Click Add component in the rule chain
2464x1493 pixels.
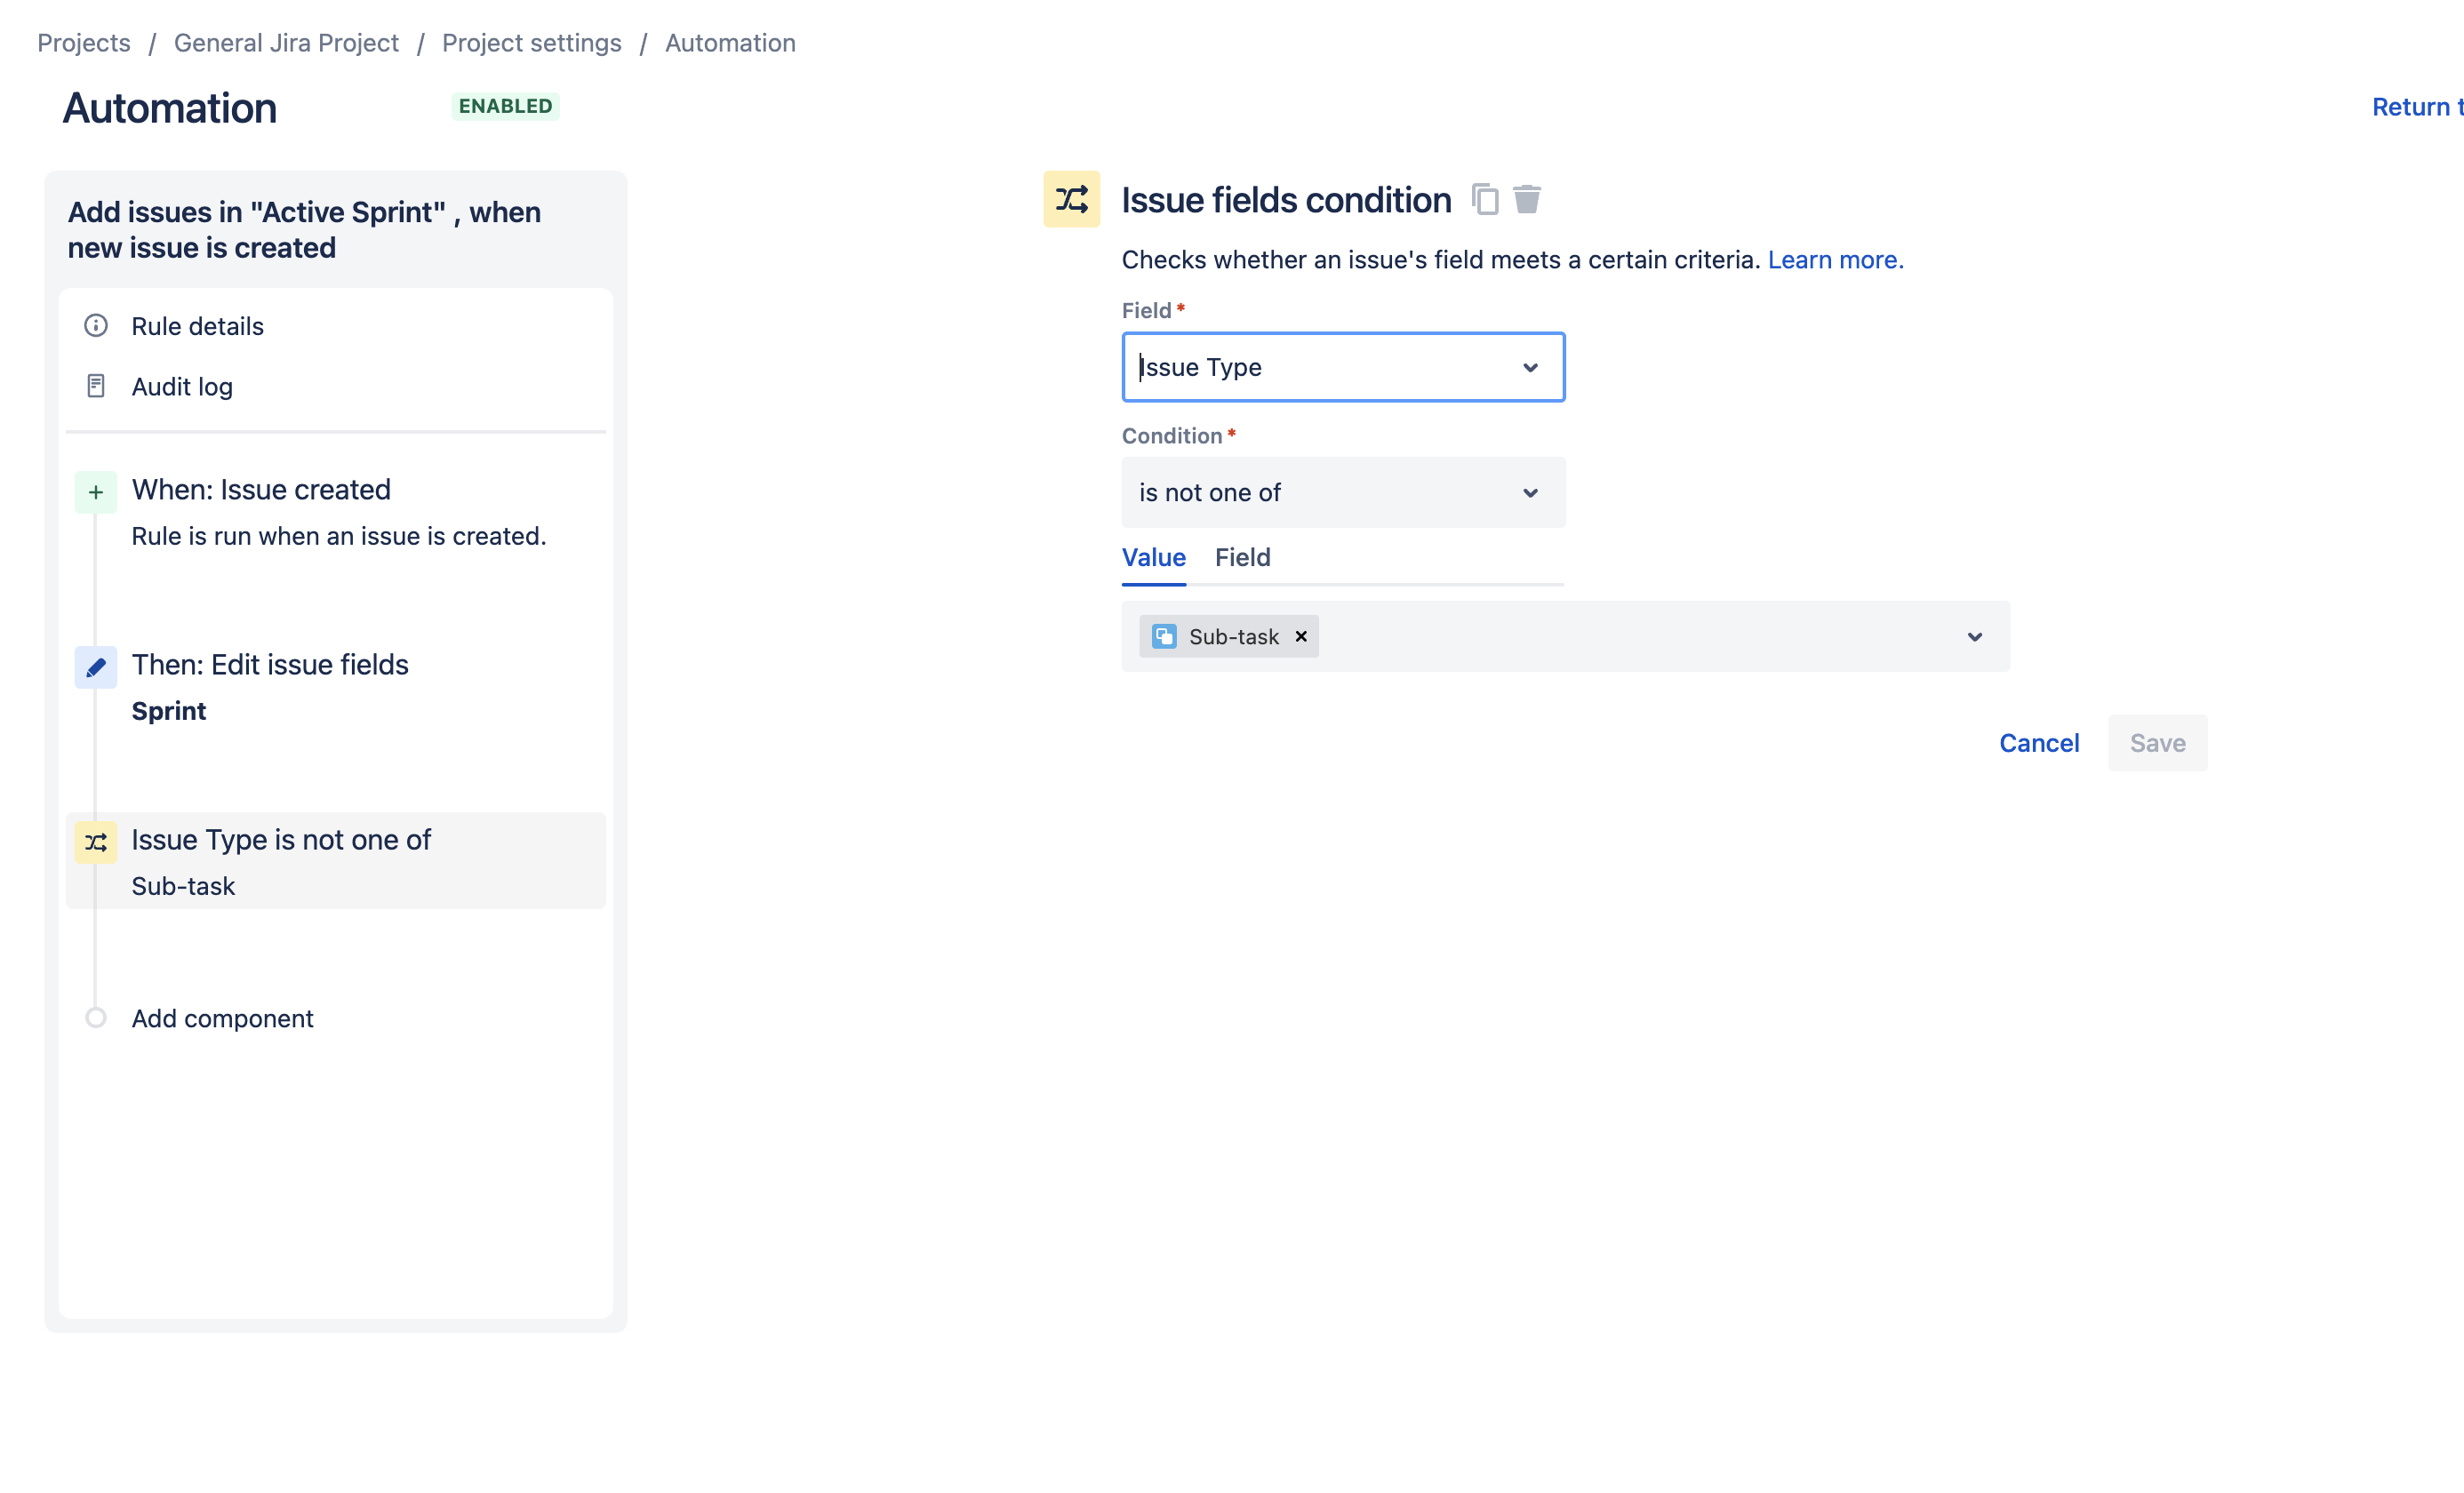[x=222, y=1018]
